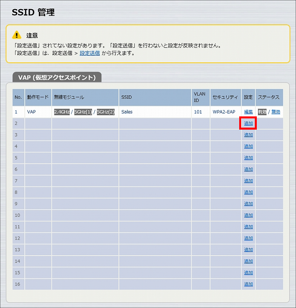This screenshot has height=308, width=296.
Task: Click the 5GHz(2) module label
Action: pyautogui.click(x=106, y=112)
